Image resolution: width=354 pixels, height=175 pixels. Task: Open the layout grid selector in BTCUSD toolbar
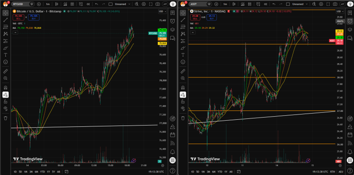pyautogui.click(x=72, y=4)
